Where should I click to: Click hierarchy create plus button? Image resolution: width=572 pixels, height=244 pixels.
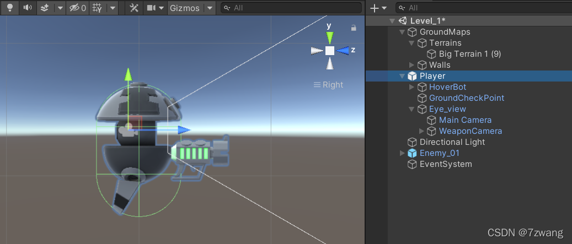(x=375, y=8)
